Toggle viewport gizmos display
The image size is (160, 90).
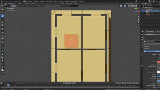pos(121,6)
